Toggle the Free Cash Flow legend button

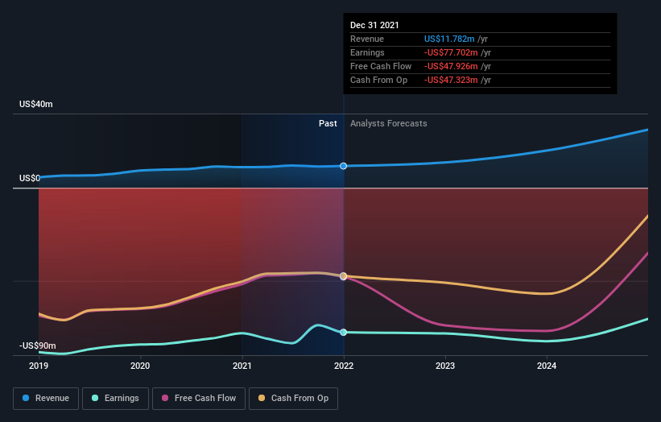point(199,399)
